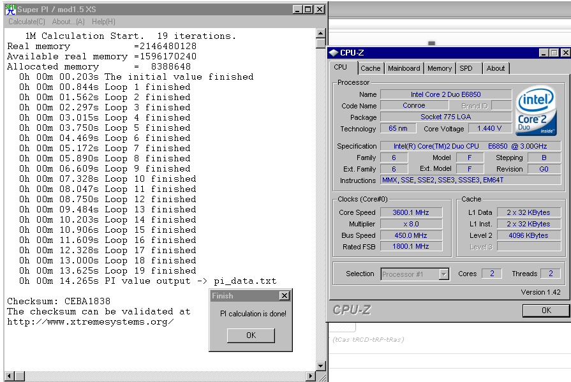571x382 pixels.
Task: Click the Multiplier value 'x 8.0'
Action: (x=411, y=224)
